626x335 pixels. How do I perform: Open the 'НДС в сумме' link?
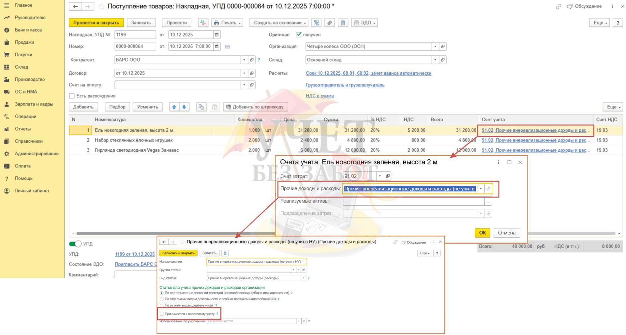click(320, 96)
